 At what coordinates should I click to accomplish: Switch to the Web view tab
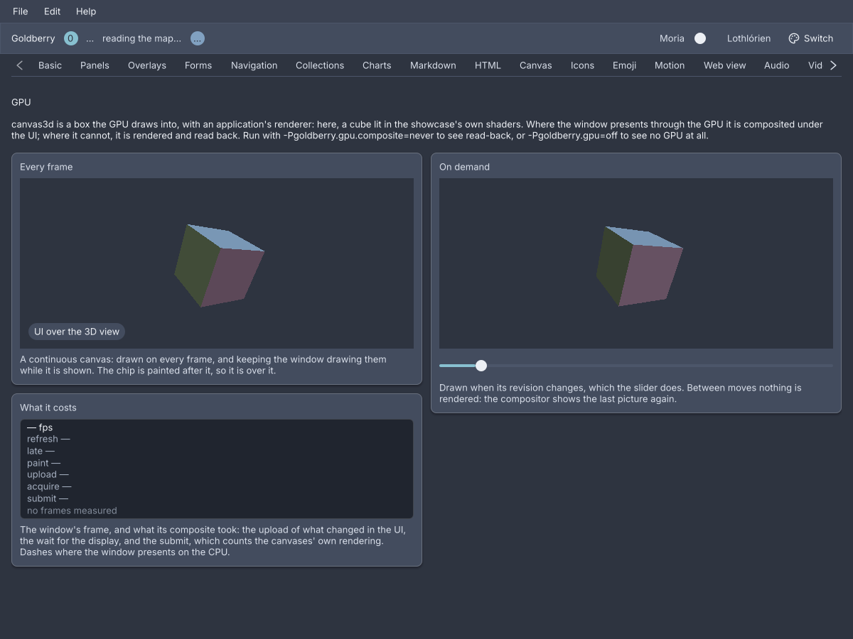click(x=725, y=65)
